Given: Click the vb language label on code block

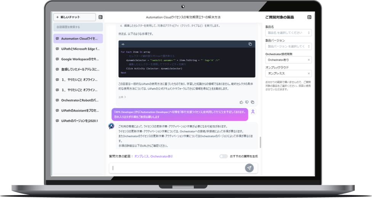Looking at the screenshot, I should 123,44.
